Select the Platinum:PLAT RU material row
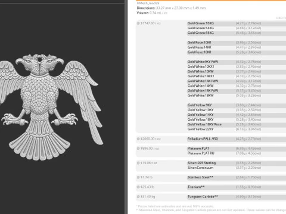 point(237,153)
